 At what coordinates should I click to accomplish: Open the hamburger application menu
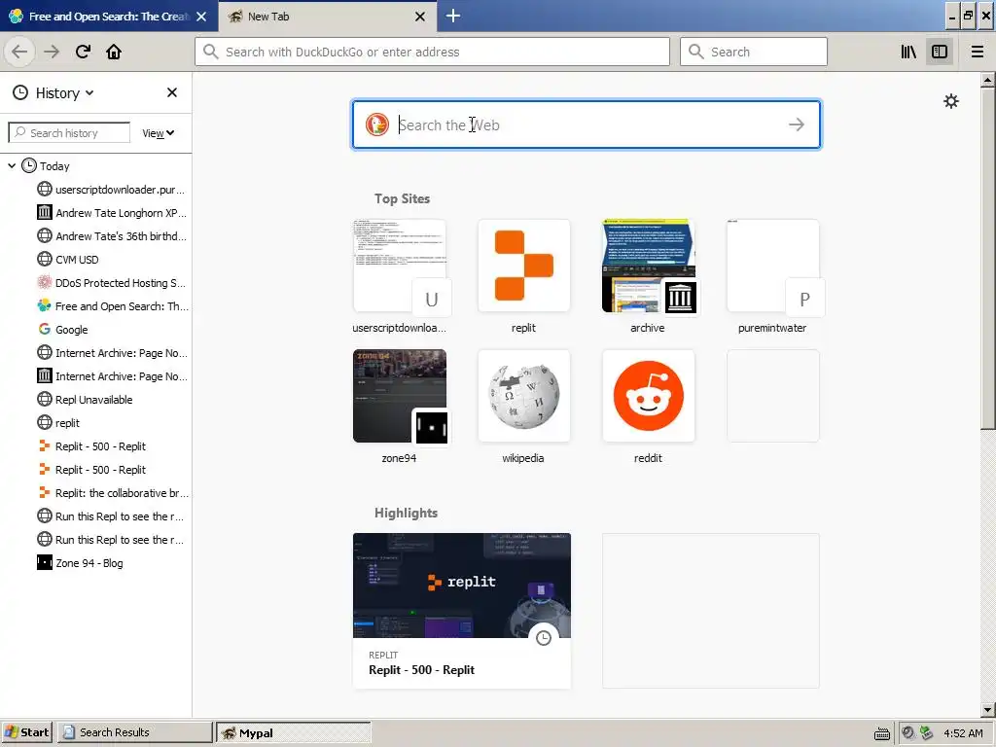(x=977, y=52)
